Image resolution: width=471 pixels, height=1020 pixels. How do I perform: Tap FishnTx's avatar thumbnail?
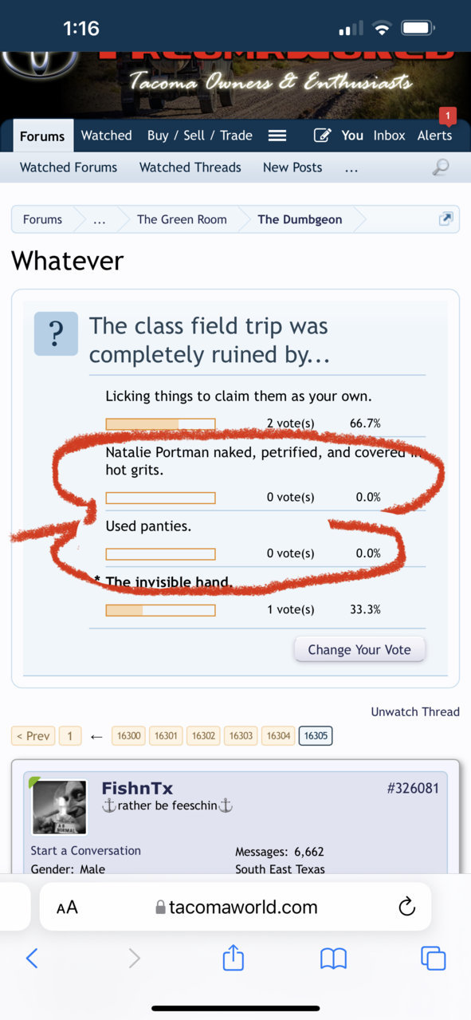[x=59, y=807]
